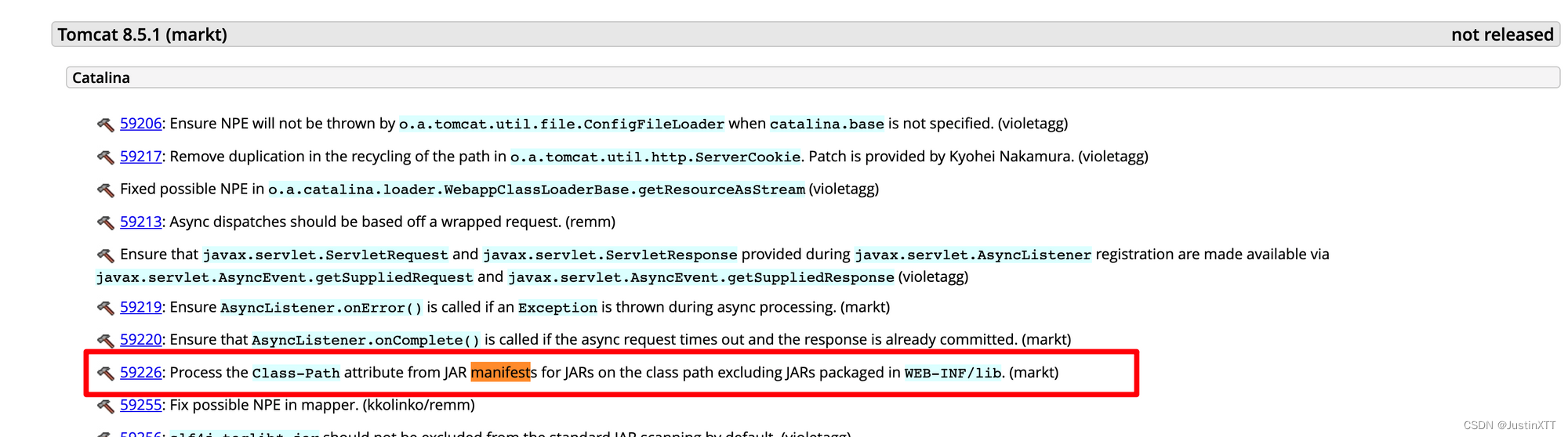Click hammer icon beside bug 59206
The width and height of the screenshot is (1568, 437).
106,125
